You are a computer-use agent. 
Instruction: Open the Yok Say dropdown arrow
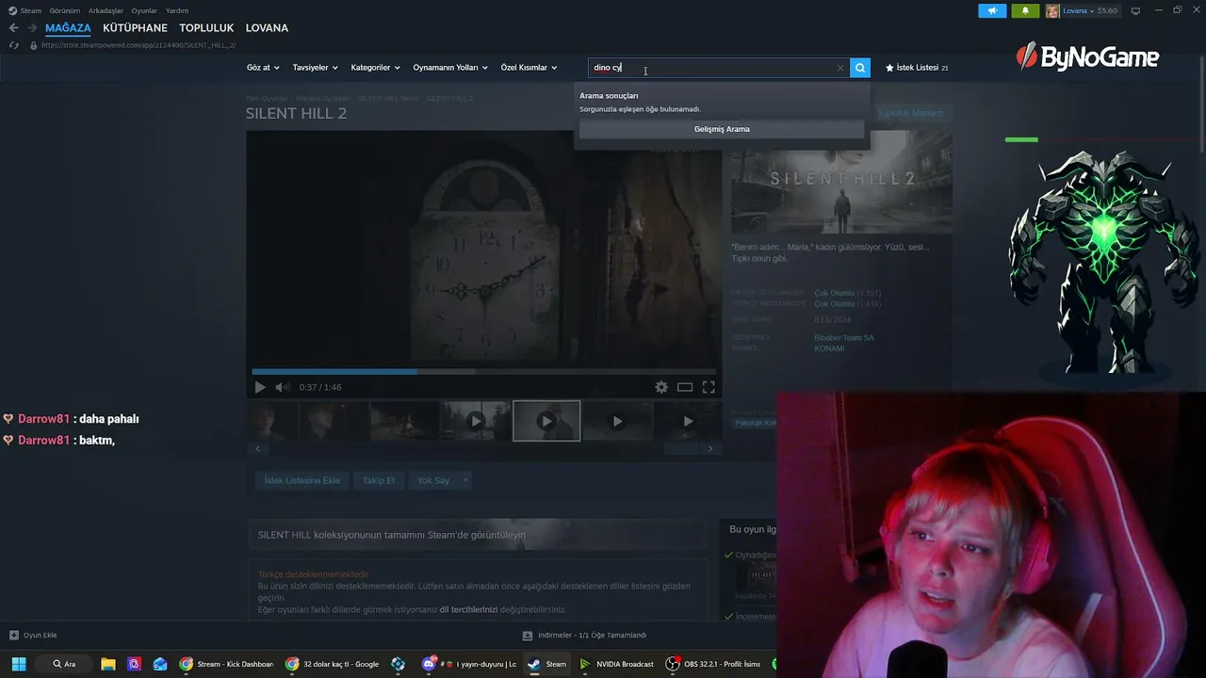[x=465, y=480]
